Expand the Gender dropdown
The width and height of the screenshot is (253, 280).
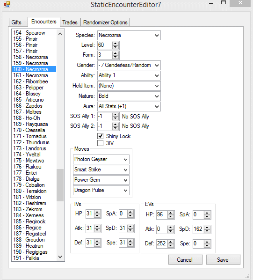(129, 65)
